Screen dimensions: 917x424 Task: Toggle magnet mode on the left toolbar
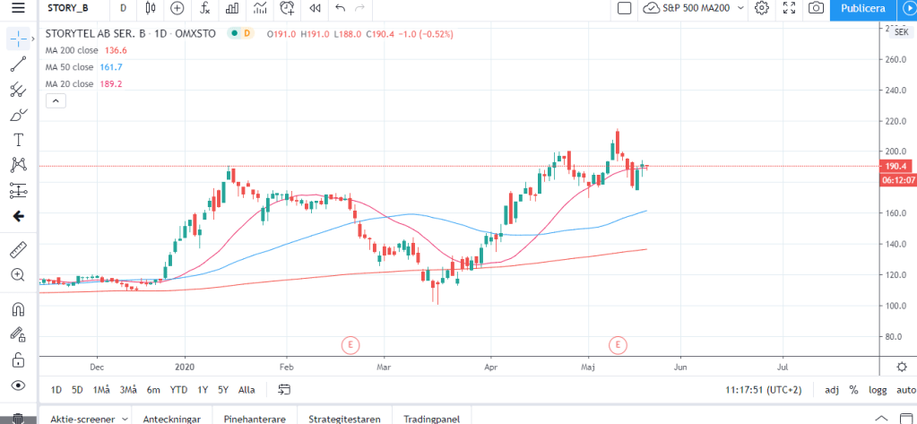[18, 309]
